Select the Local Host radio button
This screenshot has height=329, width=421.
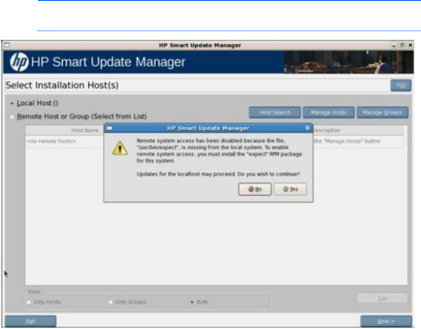pos(12,103)
